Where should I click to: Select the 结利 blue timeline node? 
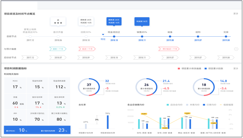[x=198, y=37]
